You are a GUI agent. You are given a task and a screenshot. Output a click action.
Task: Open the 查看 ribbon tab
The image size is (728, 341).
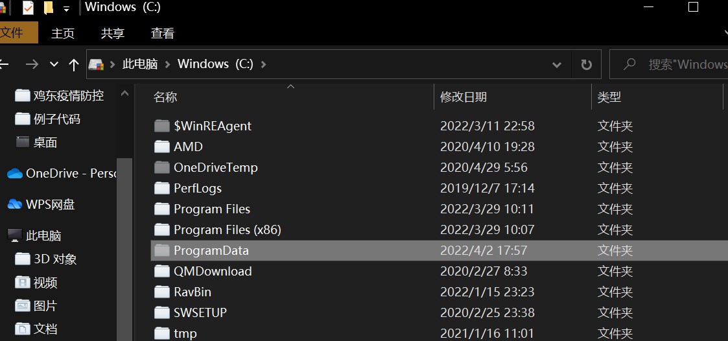pos(163,33)
